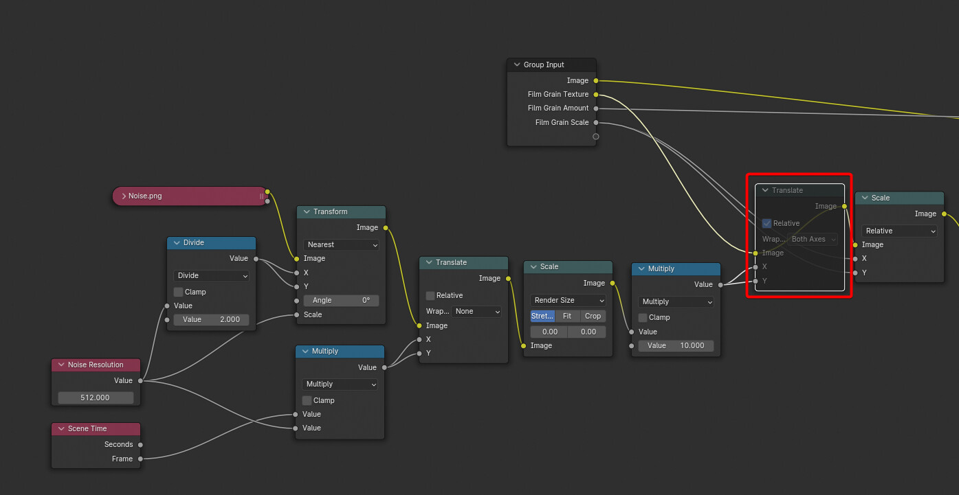The height and width of the screenshot is (495, 959).
Task: Click the Value 10.000 field in Multiply
Action: [676, 345]
